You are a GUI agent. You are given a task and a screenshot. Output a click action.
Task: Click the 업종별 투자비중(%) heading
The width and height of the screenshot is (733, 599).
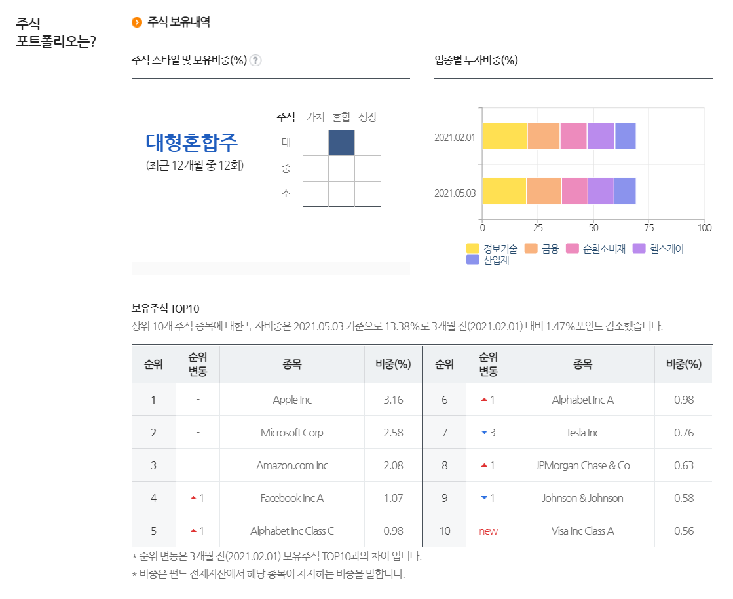[x=476, y=60]
